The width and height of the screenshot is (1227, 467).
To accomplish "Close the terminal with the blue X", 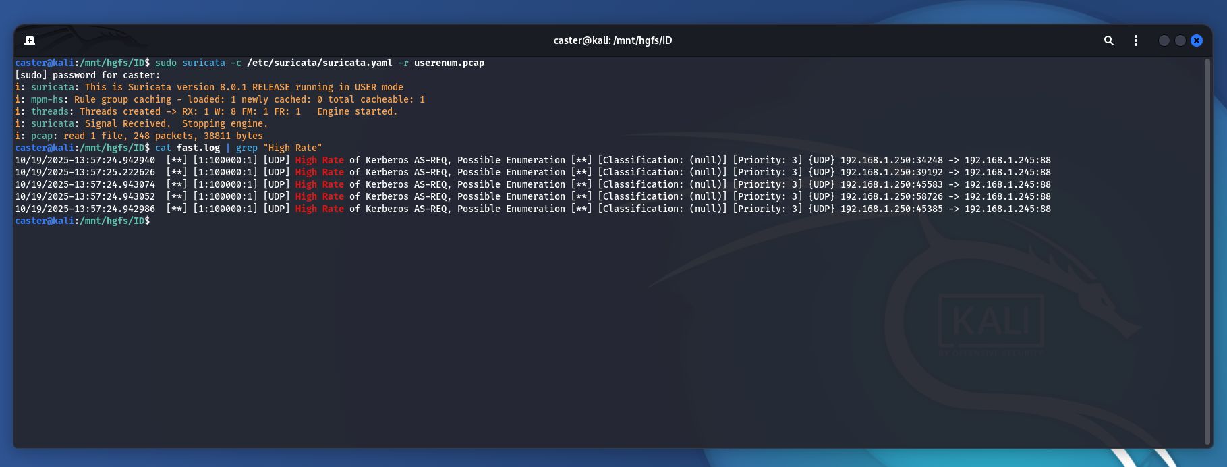I will [x=1197, y=40].
